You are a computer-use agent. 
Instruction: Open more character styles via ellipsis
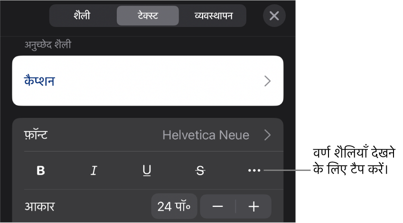254,170
